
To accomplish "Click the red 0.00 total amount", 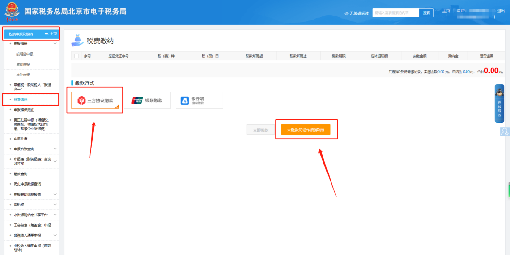I will (492, 71).
